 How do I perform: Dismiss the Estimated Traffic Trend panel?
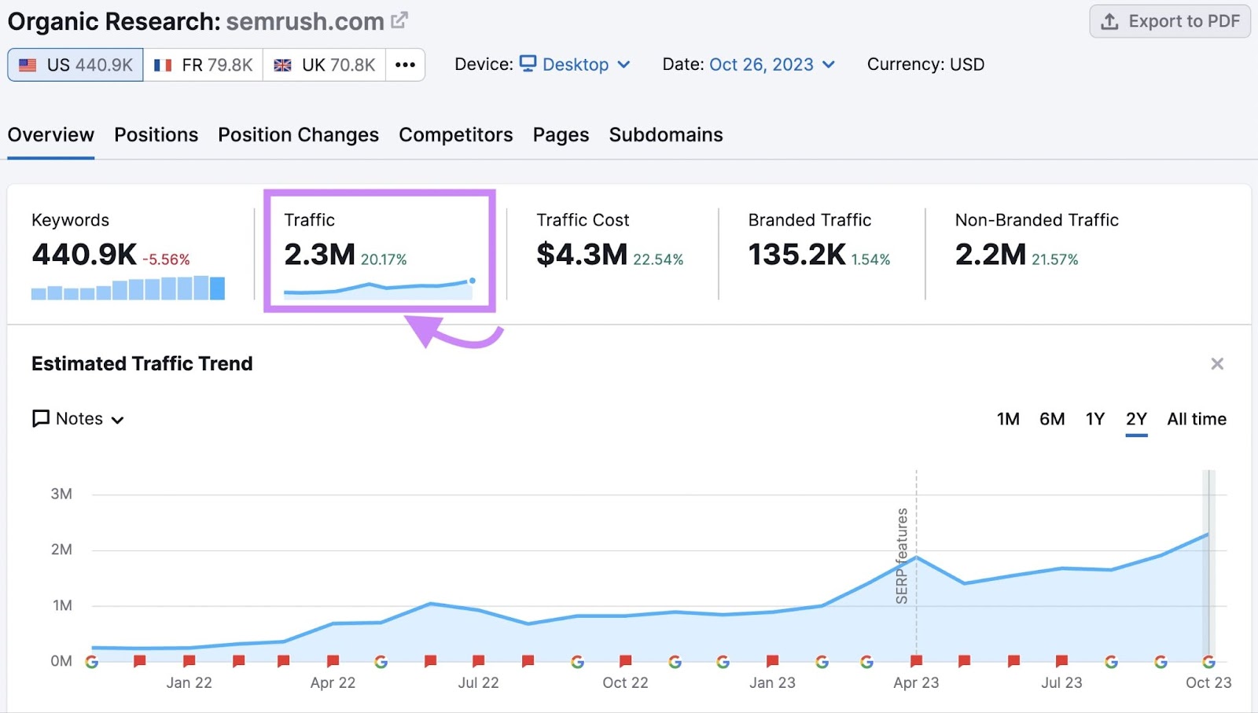(1216, 363)
